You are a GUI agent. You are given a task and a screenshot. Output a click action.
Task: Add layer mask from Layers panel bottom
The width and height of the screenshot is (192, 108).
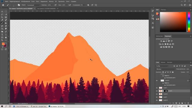tap(176, 103)
